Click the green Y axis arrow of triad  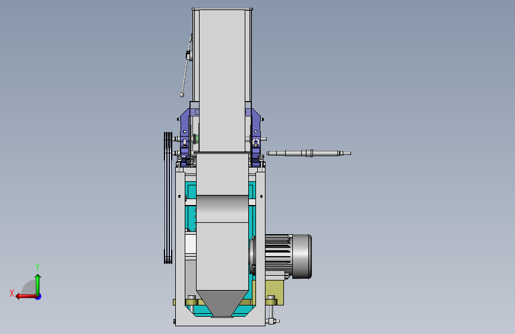point(38,284)
